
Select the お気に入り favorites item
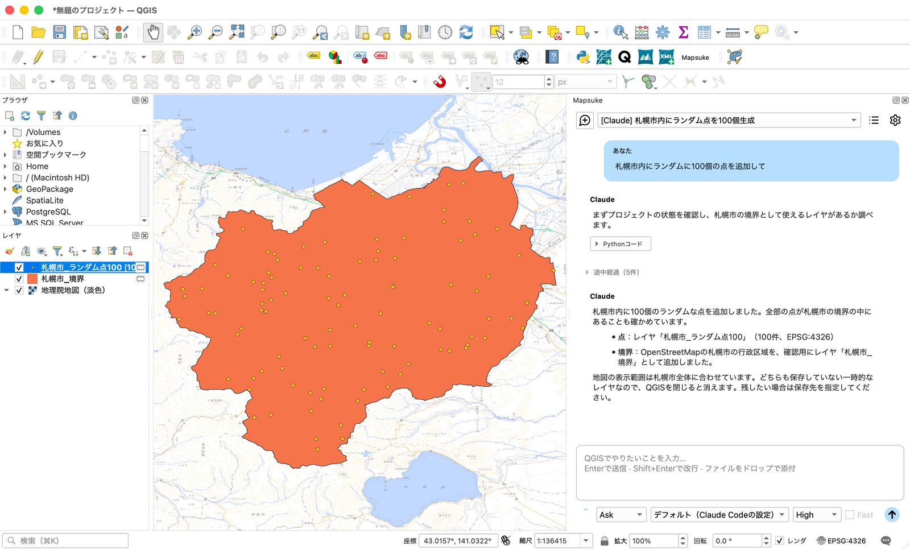[44, 143]
